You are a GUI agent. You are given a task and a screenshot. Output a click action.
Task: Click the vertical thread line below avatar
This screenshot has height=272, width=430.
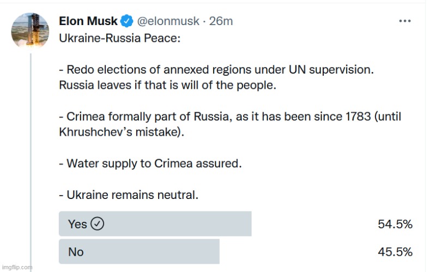(x=31, y=162)
